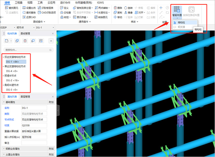The height and width of the screenshot is (157, 215).
Task: Click the 设置比例 set scale tool
Action: click(29, 8)
